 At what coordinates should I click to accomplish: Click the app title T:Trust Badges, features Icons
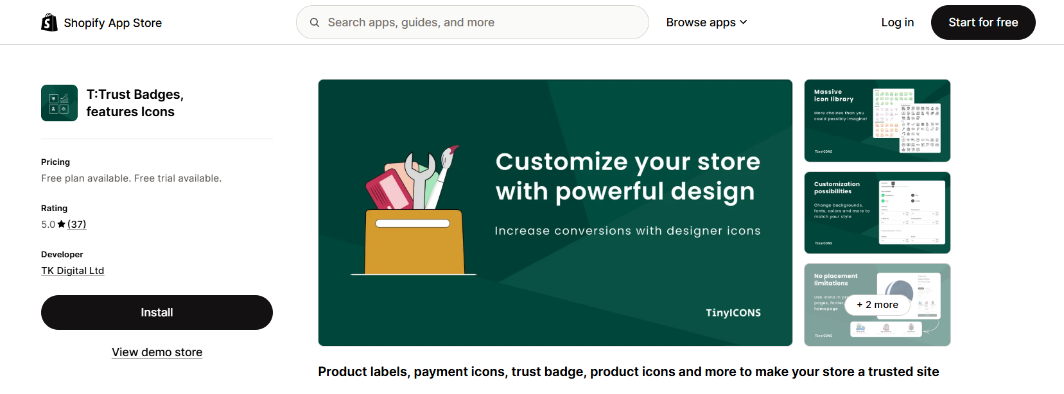135,103
